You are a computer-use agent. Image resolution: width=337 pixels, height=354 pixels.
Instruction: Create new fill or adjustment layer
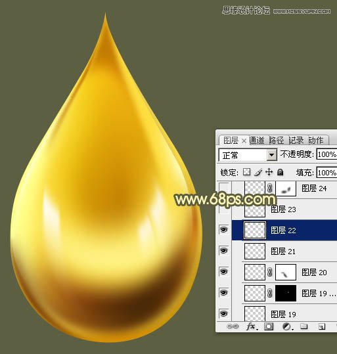288,326
